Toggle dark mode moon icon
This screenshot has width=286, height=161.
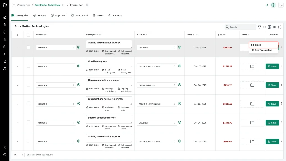[281, 5]
